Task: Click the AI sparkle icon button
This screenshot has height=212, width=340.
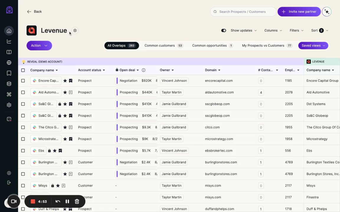Action: pyautogui.click(x=327, y=12)
